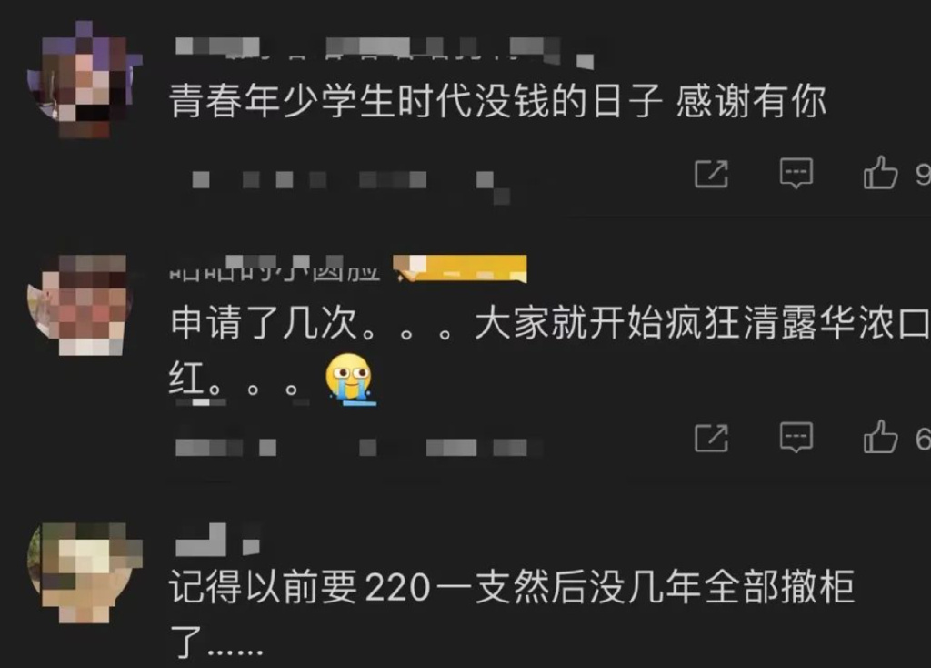Tap the yellow member badge beside username
The height and width of the screenshot is (668, 931).
click(460, 268)
